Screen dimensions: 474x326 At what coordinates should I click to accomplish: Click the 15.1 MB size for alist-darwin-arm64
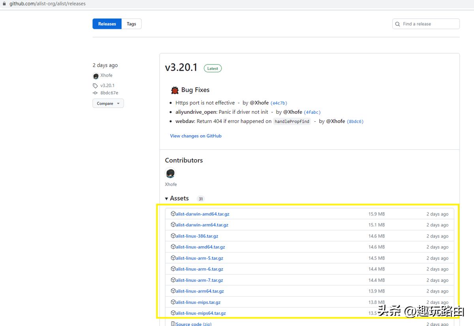coord(377,225)
